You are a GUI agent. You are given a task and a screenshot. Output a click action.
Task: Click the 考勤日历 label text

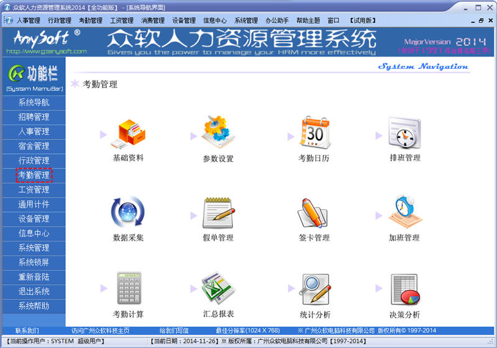(314, 158)
